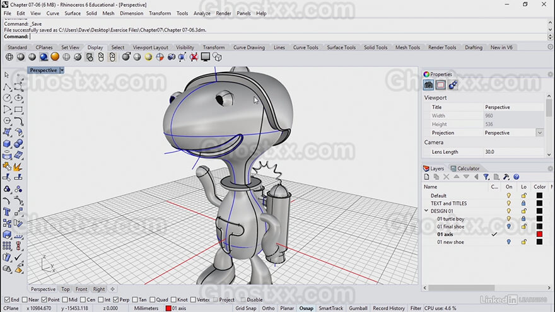Open the viewport camera properties icon
Image resolution: width=555 pixels, height=312 pixels.
[x=428, y=85]
